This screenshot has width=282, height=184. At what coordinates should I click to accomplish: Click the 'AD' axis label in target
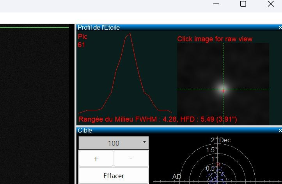[x=177, y=177]
